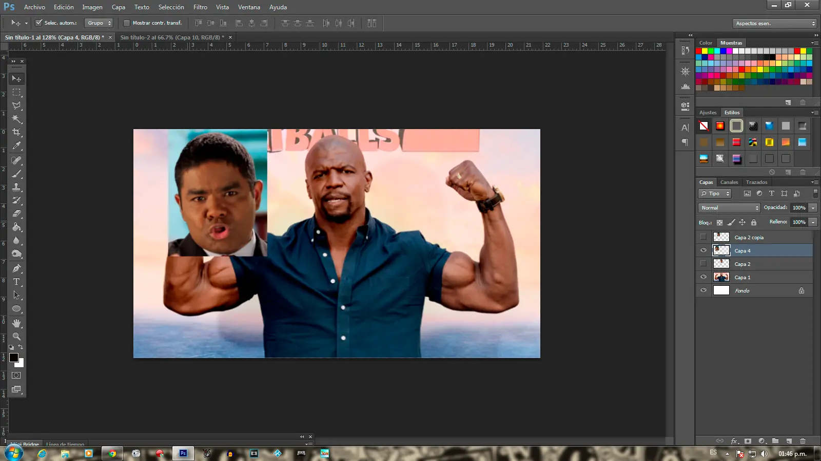
Task: Hide the Capa 4 layer
Action: tap(703, 250)
